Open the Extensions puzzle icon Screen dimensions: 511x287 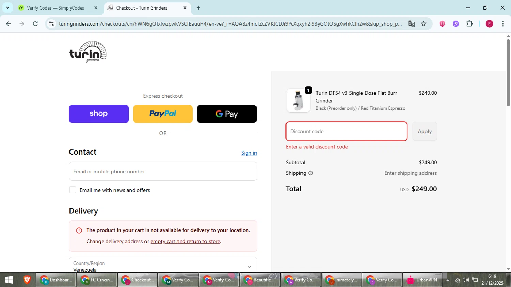(469, 24)
